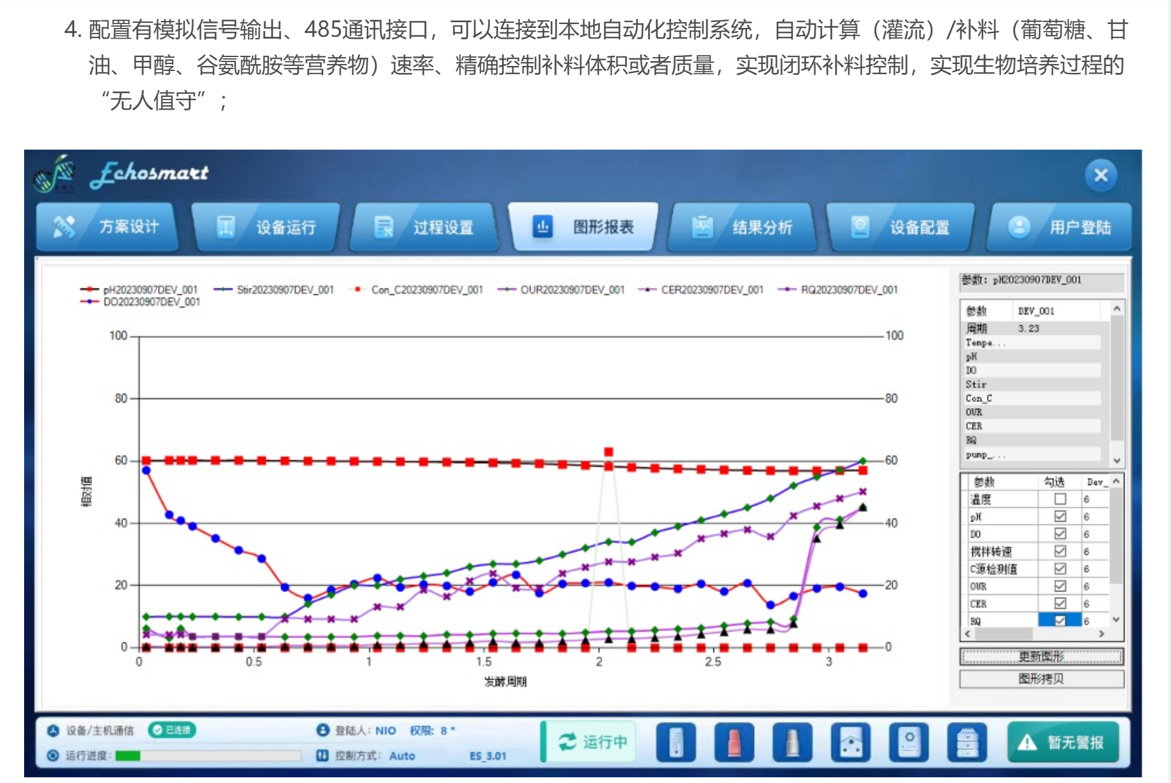The height and width of the screenshot is (783, 1171).
Task: Click the green 运行进度 progress bar
Action: point(129,756)
